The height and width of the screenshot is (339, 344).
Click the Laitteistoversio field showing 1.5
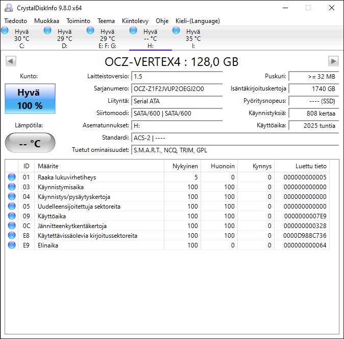tap(177, 77)
